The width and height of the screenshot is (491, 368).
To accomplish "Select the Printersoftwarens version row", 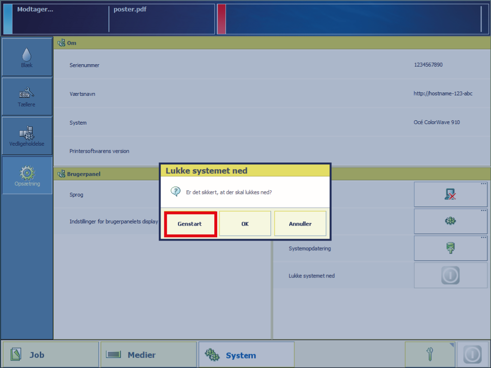I will tap(272, 151).
